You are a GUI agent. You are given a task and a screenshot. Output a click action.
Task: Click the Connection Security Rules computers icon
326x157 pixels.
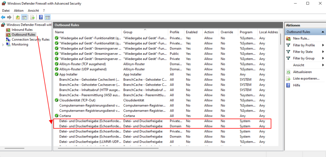[8, 39]
